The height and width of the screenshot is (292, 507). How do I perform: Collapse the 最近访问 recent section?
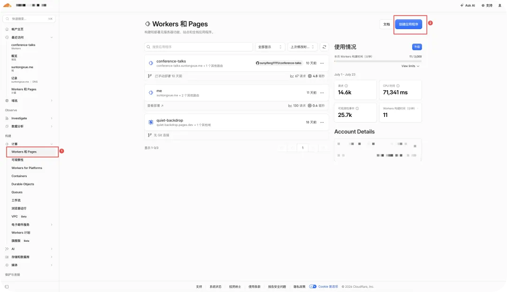(x=52, y=38)
